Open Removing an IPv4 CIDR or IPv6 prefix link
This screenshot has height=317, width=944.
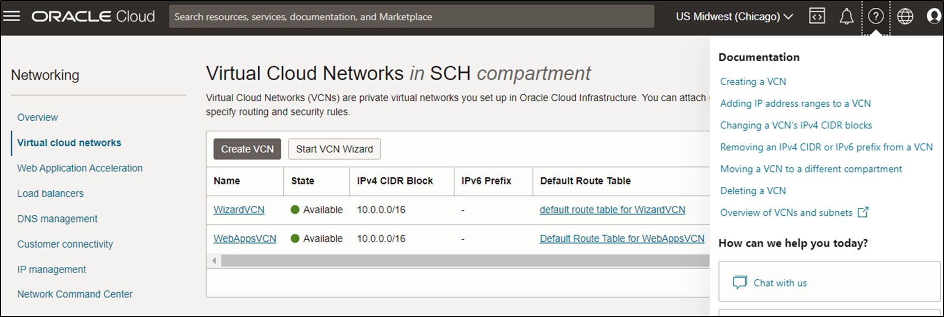coord(826,147)
